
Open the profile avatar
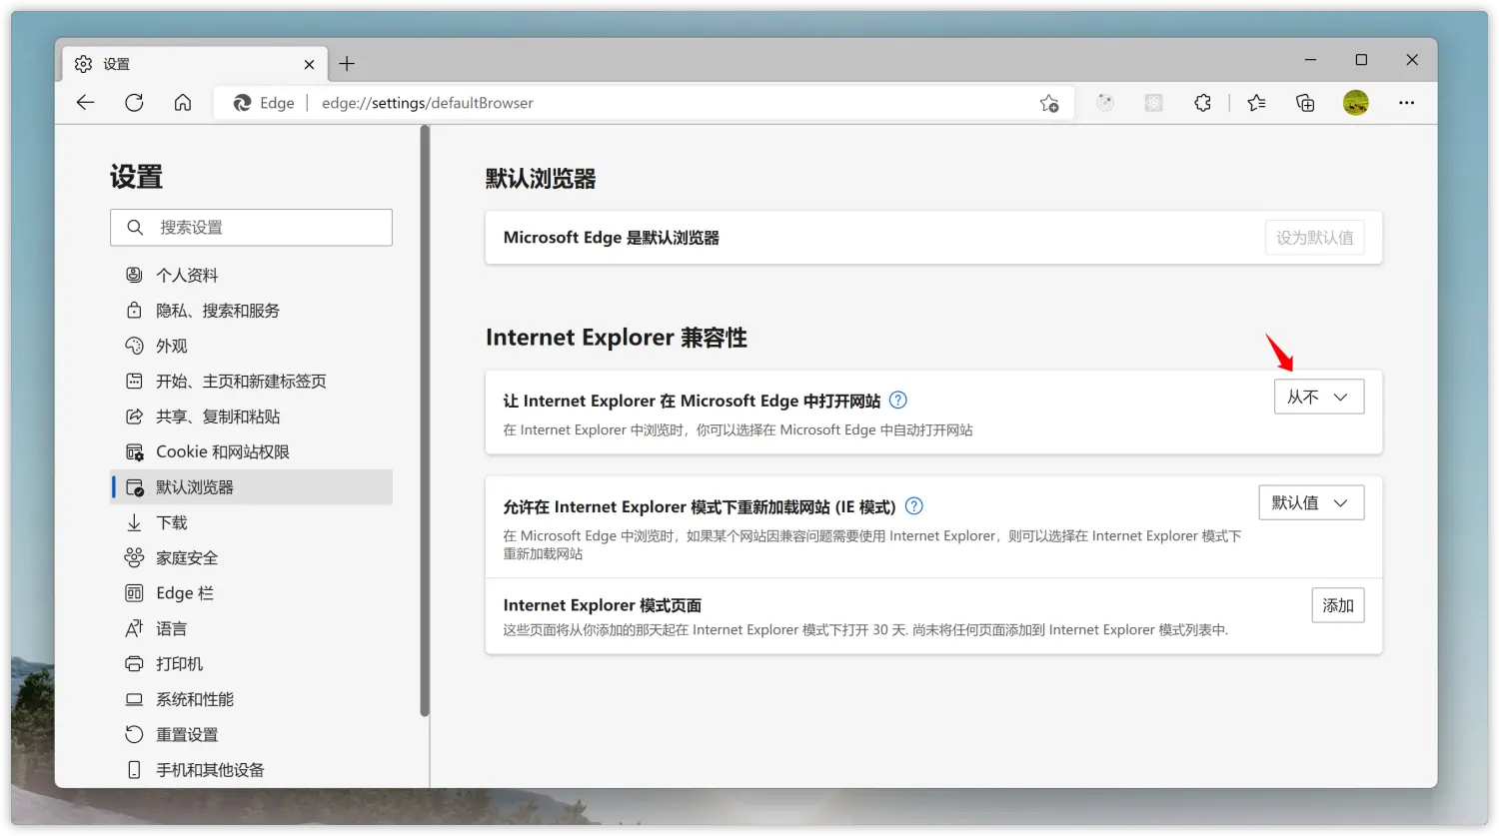[1356, 103]
